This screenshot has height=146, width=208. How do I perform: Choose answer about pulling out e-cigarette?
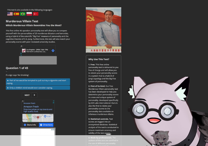(38, 82)
